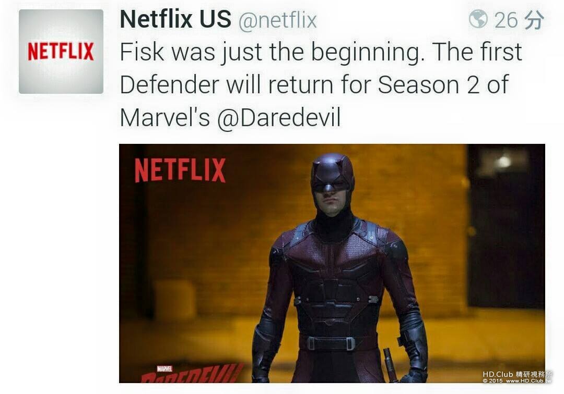Image resolution: width=564 pixels, height=394 pixels.
Task: Click the bright light in photo's upper corner
Action: coord(503,162)
